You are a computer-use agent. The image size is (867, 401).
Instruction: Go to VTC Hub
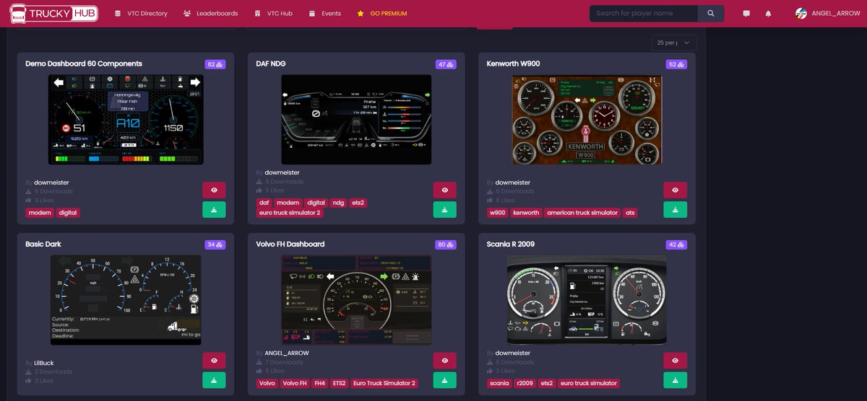273,14
